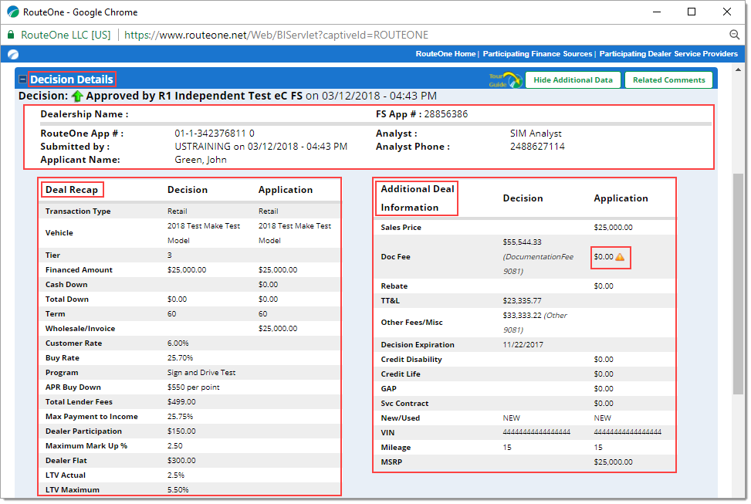Click Customer Rate value 6.00%
The height and width of the screenshot is (504, 751).
pyautogui.click(x=178, y=343)
